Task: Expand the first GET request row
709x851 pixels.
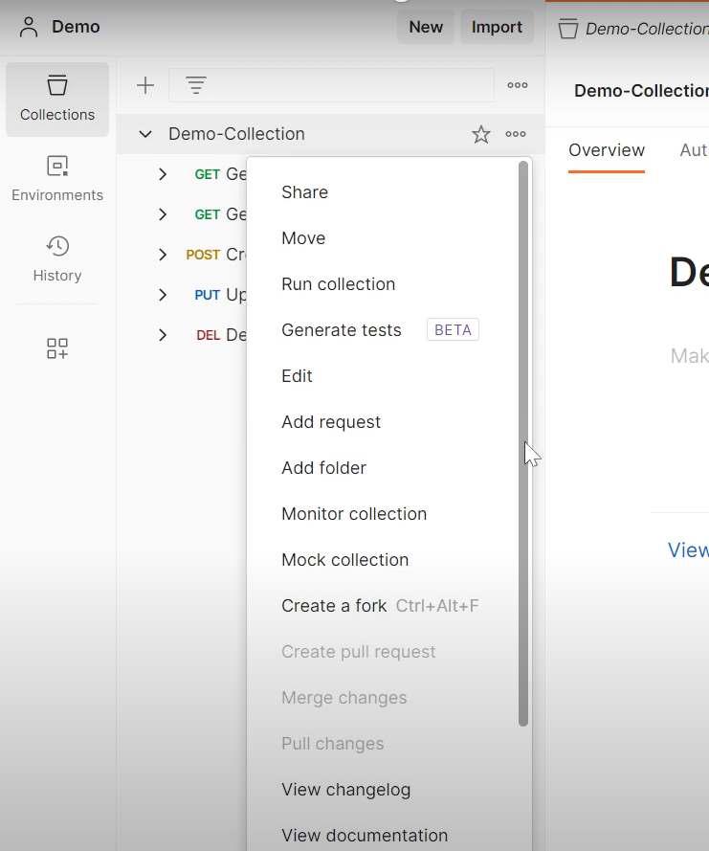Action: coord(163,174)
